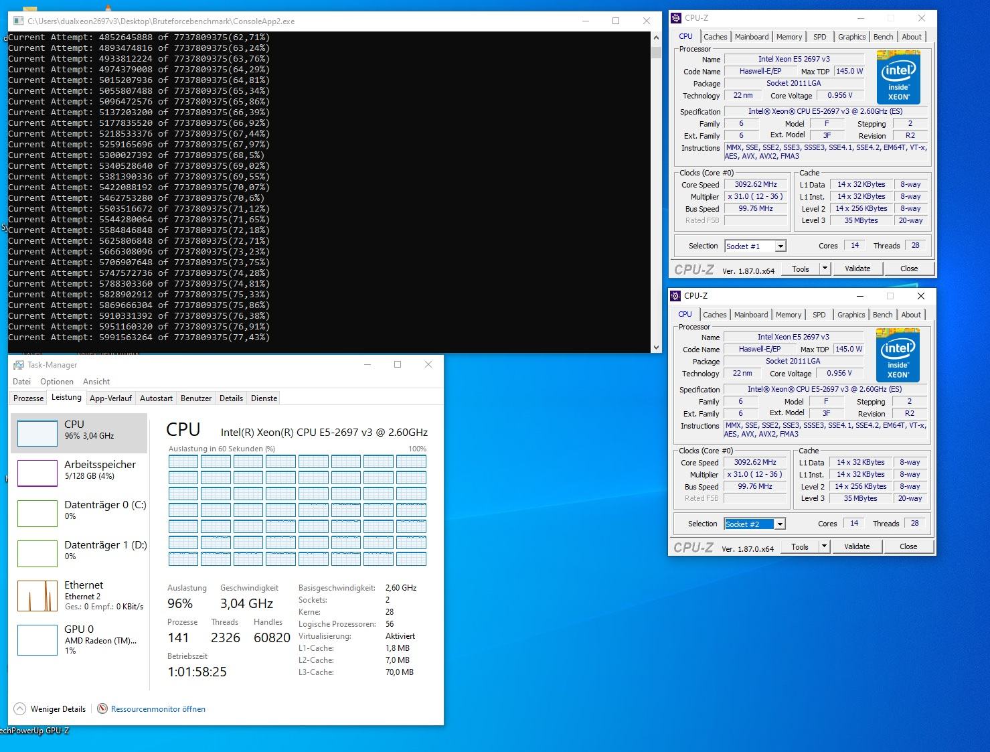Image resolution: width=990 pixels, height=752 pixels.
Task: Click Close button in upper CPU-Z window
Action: tap(909, 269)
